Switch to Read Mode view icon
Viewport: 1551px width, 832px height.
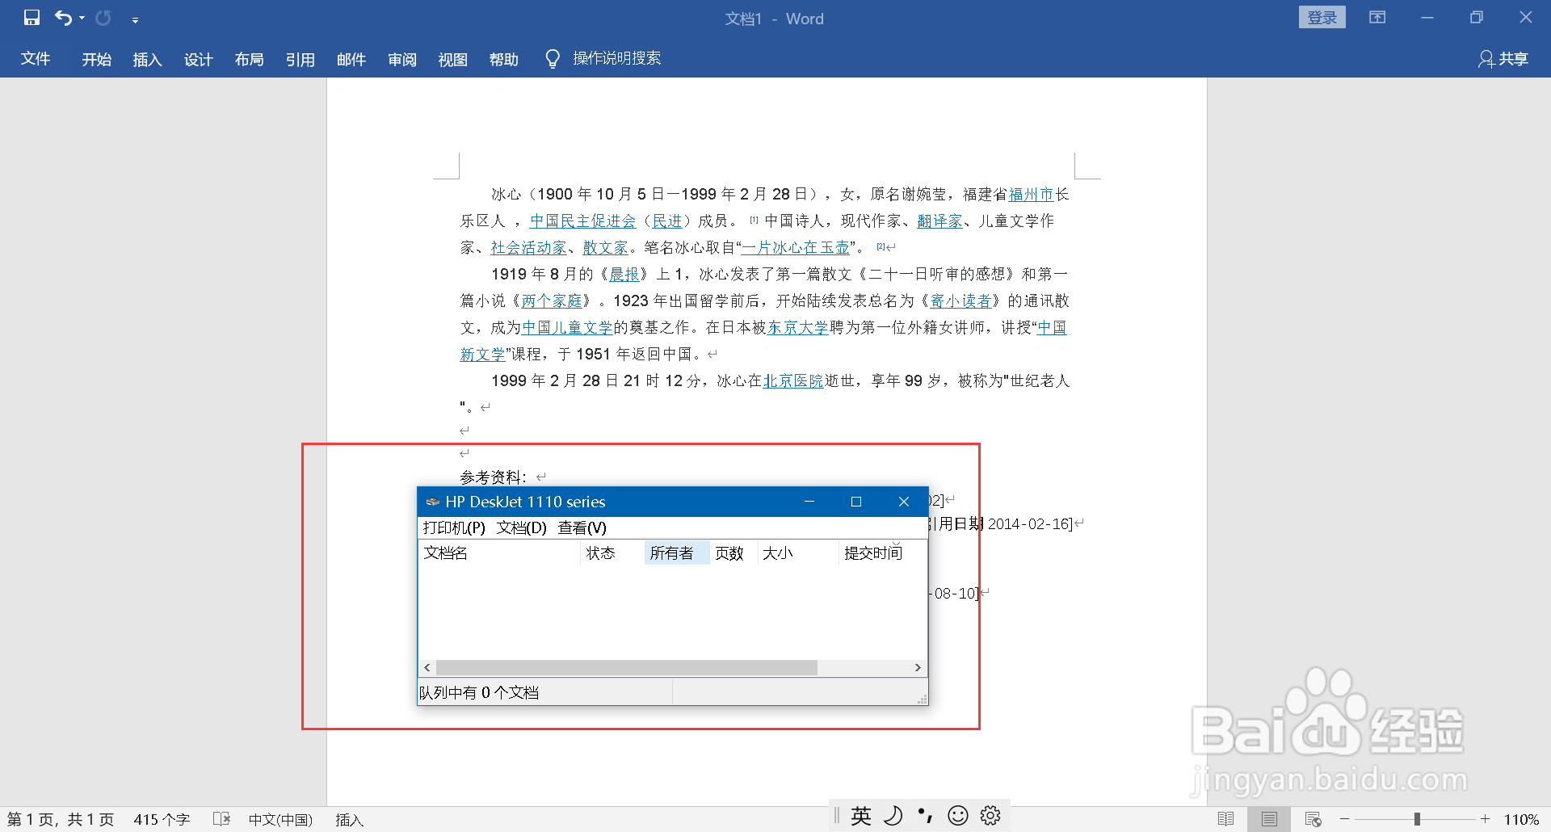pos(1225,819)
